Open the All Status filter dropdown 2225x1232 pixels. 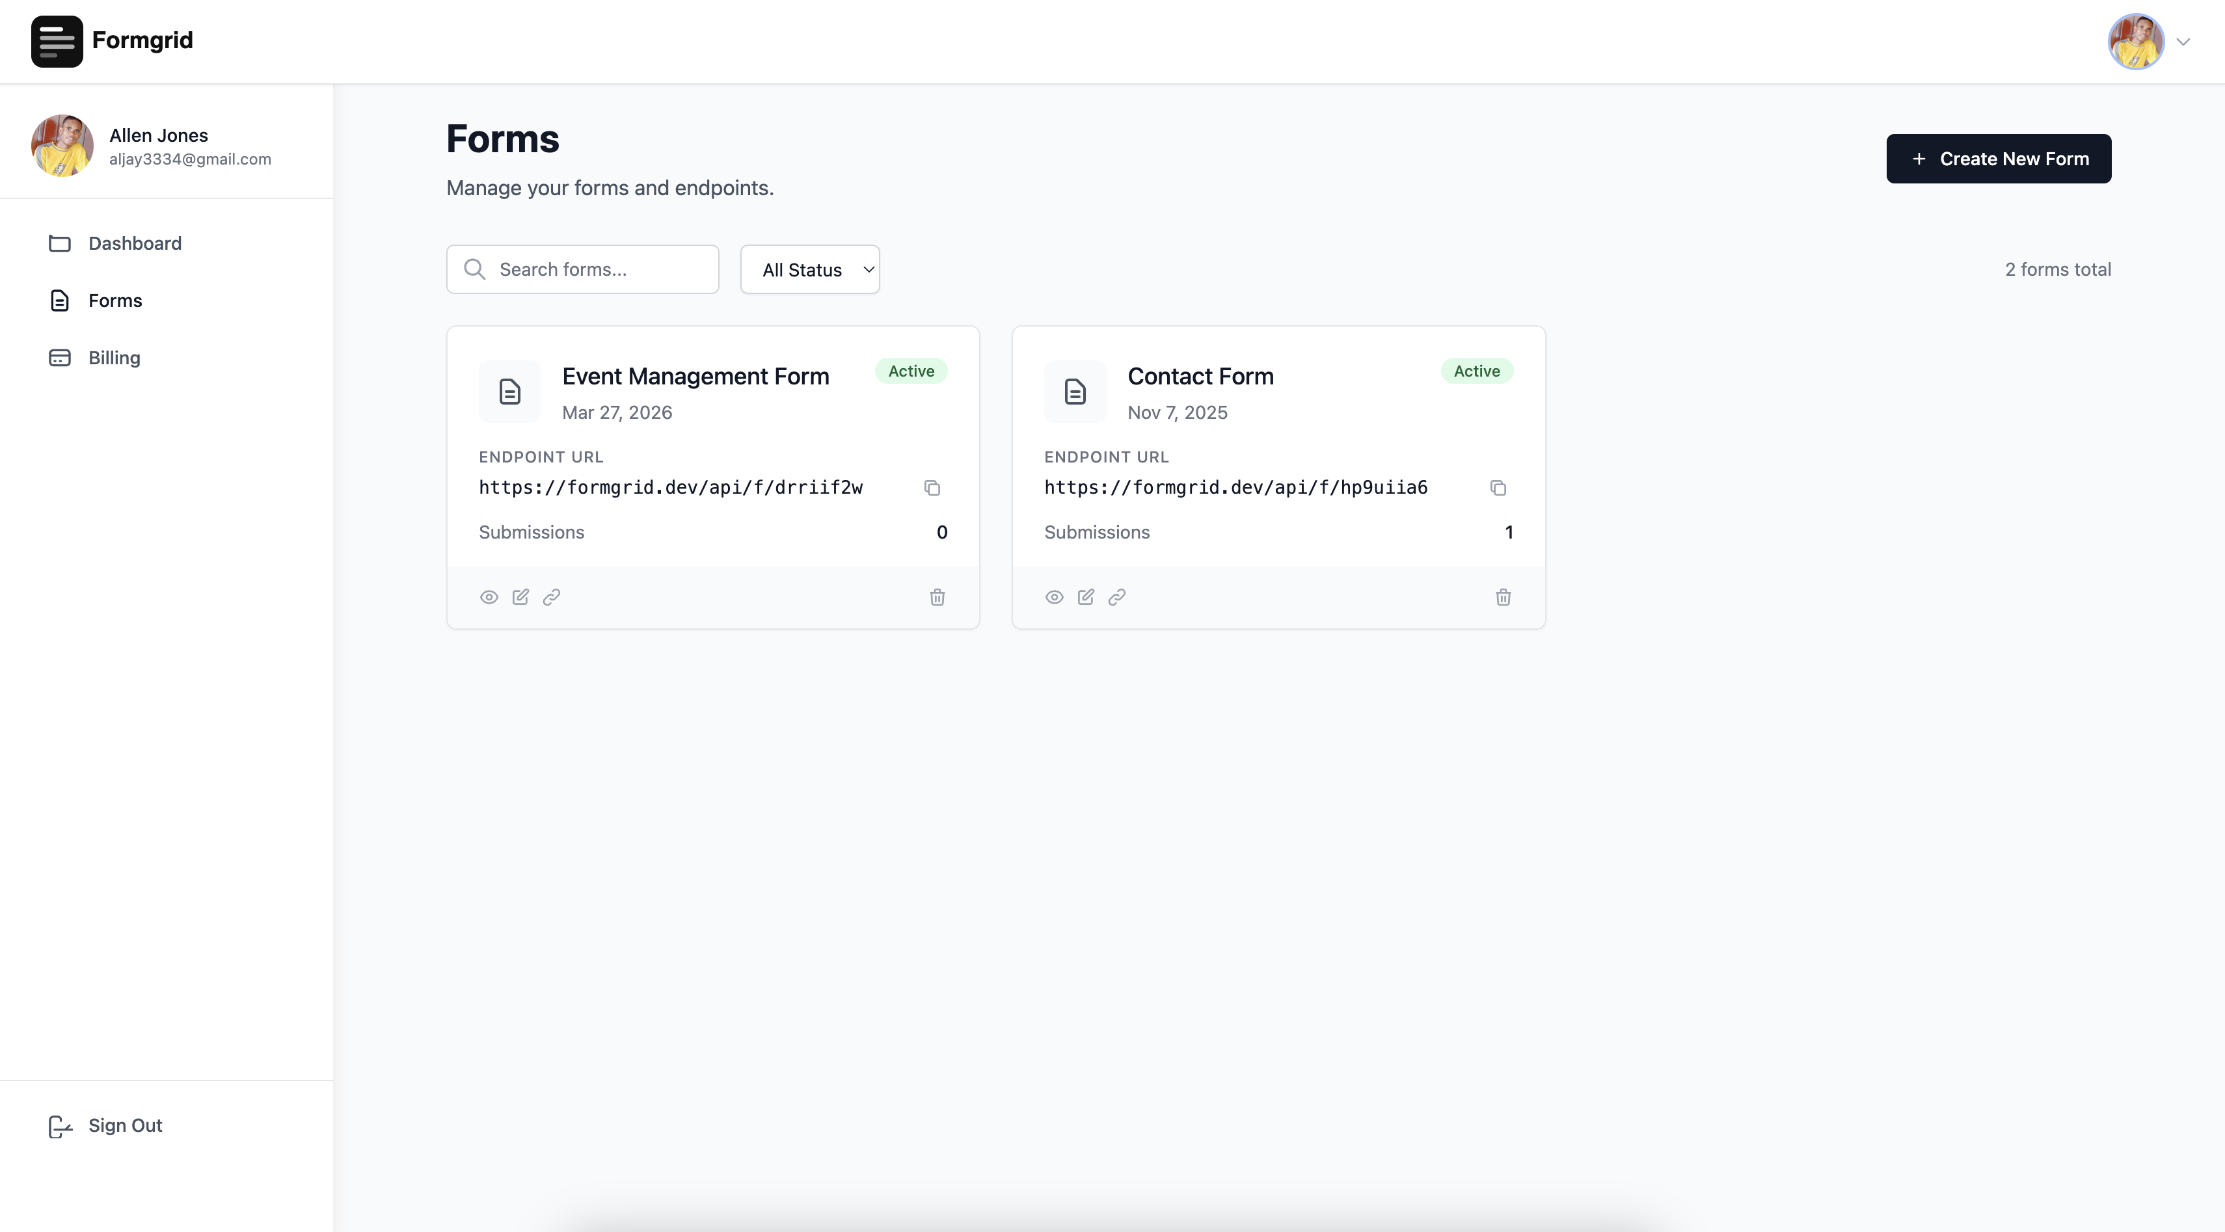coord(809,269)
